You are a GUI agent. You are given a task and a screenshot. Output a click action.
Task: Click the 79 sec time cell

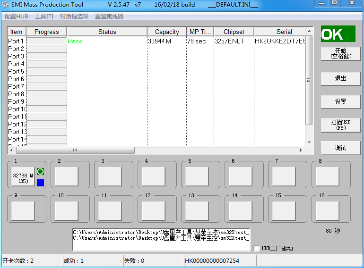coord(196,41)
